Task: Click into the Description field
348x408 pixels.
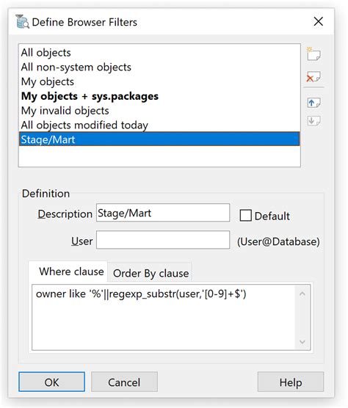Action: click(163, 213)
